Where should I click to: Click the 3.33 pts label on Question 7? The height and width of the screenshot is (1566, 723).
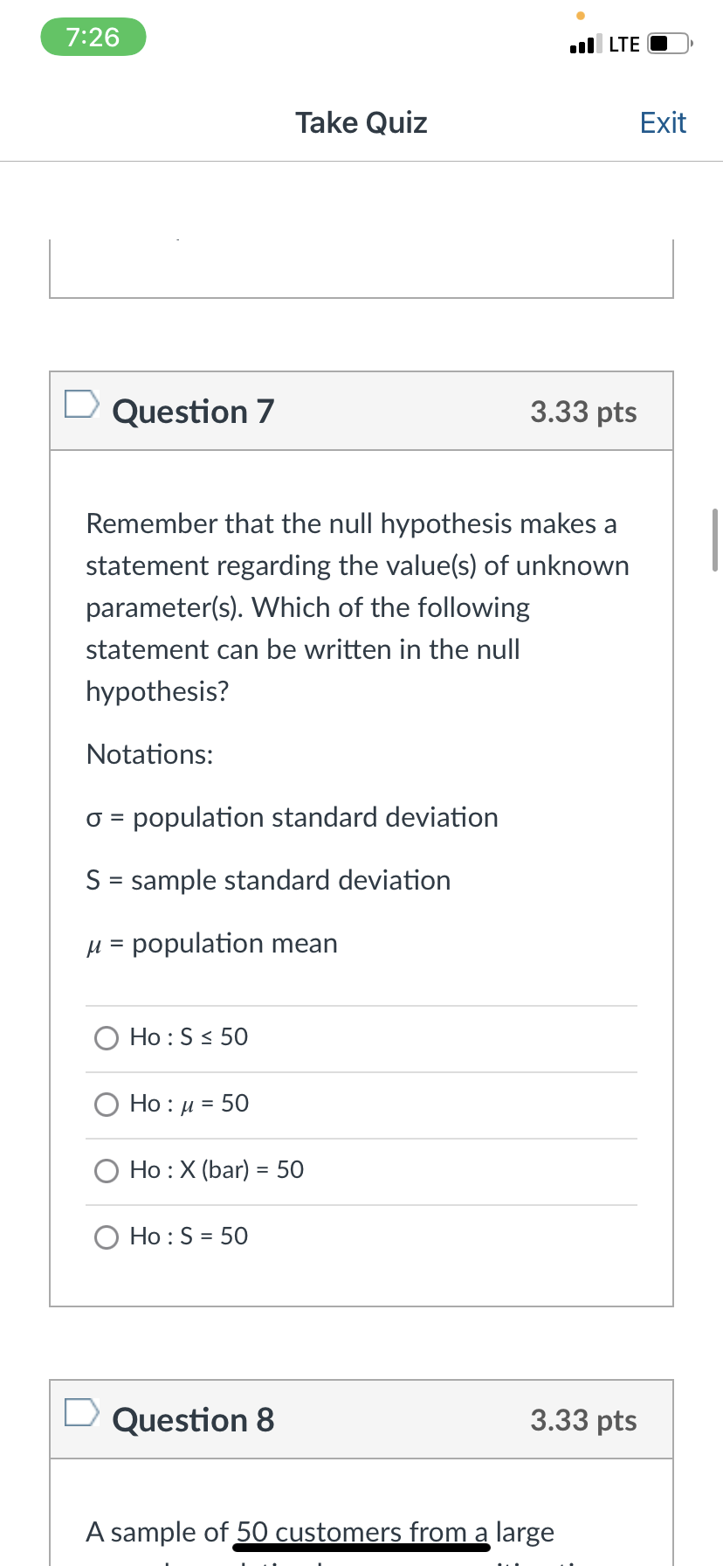(582, 411)
